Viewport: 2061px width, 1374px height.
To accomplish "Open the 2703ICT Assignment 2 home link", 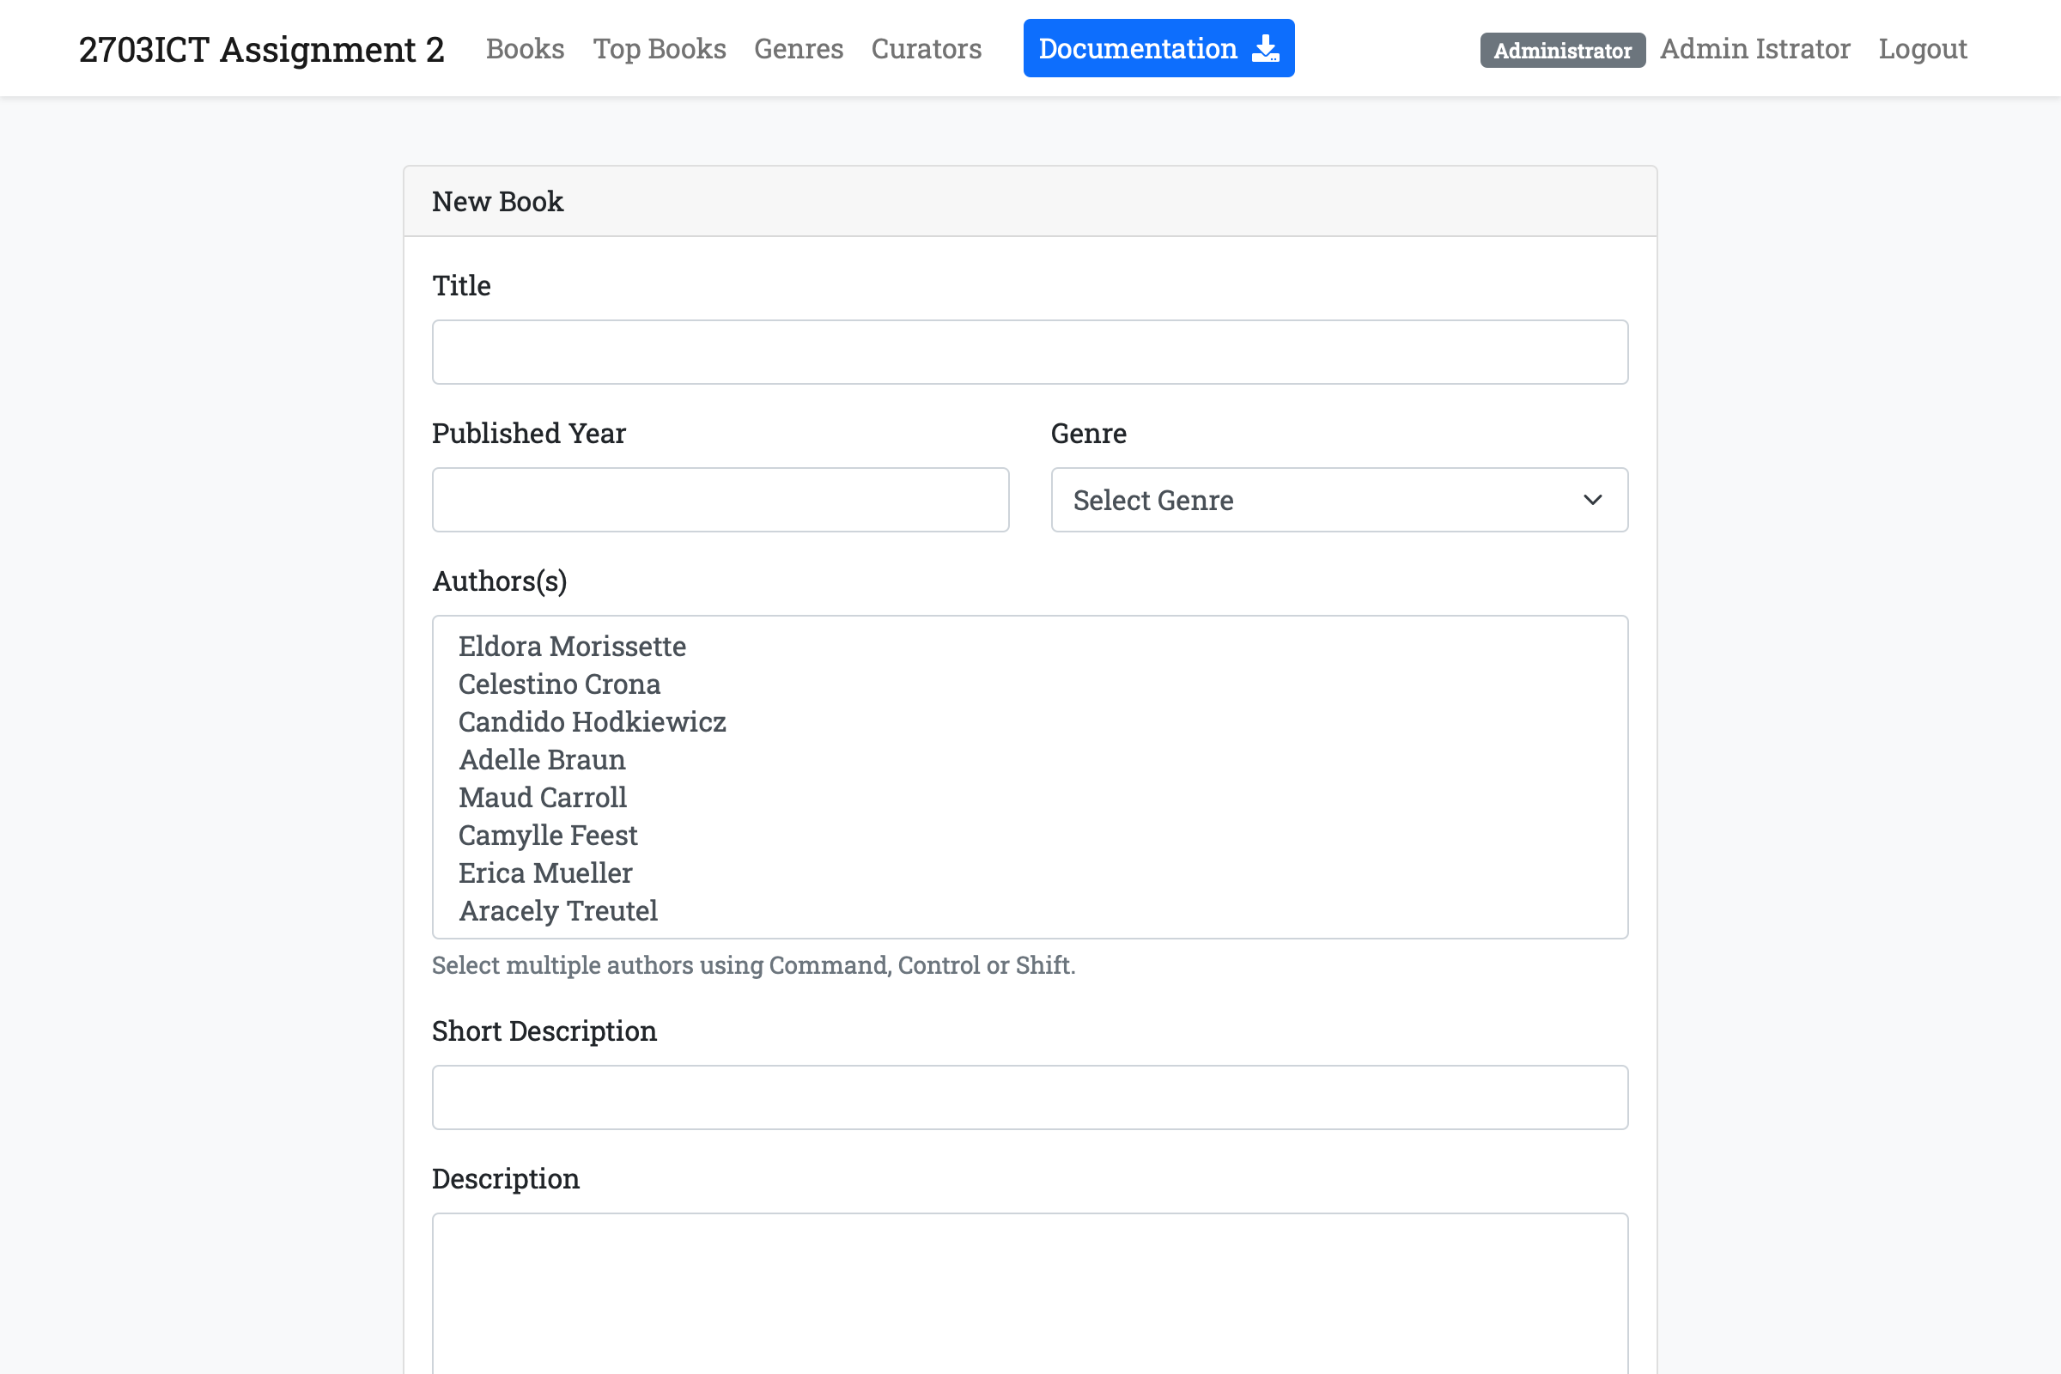I will [261, 49].
